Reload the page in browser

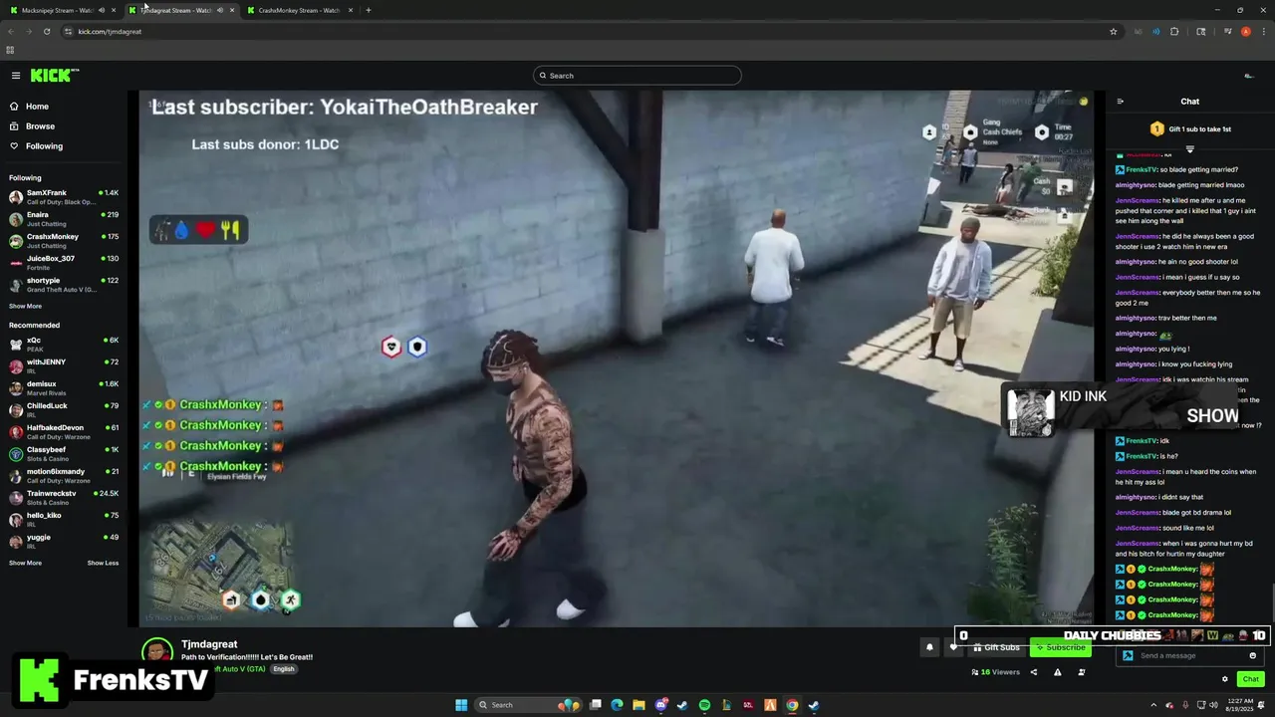(x=47, y=31)
